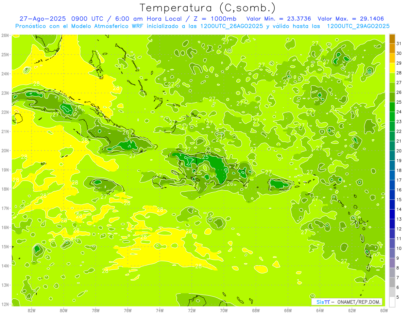The width and height of the screenshot is (408, 315).
Task: Click the 60W longitude axis label
Action: coord(384,310)
